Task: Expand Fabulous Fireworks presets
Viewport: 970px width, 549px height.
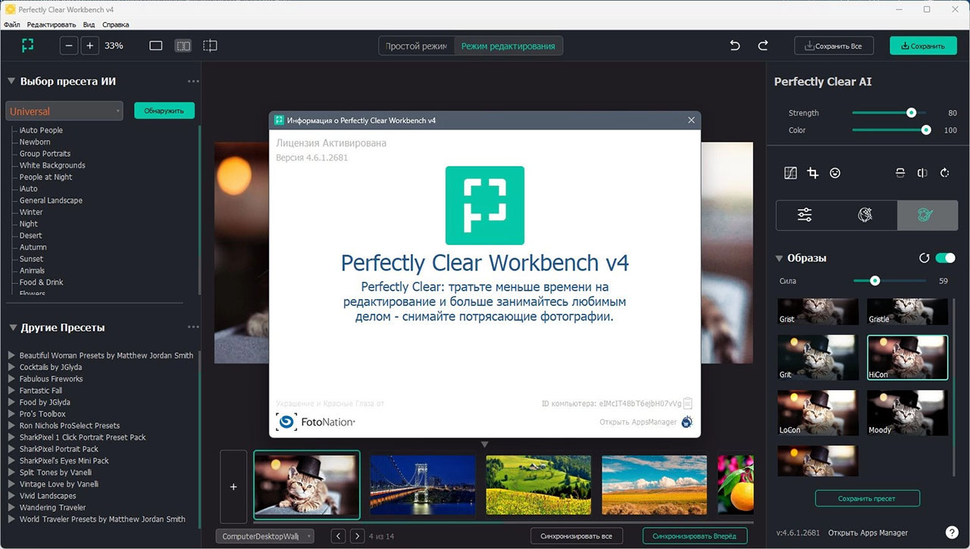Action: (12, 379)
